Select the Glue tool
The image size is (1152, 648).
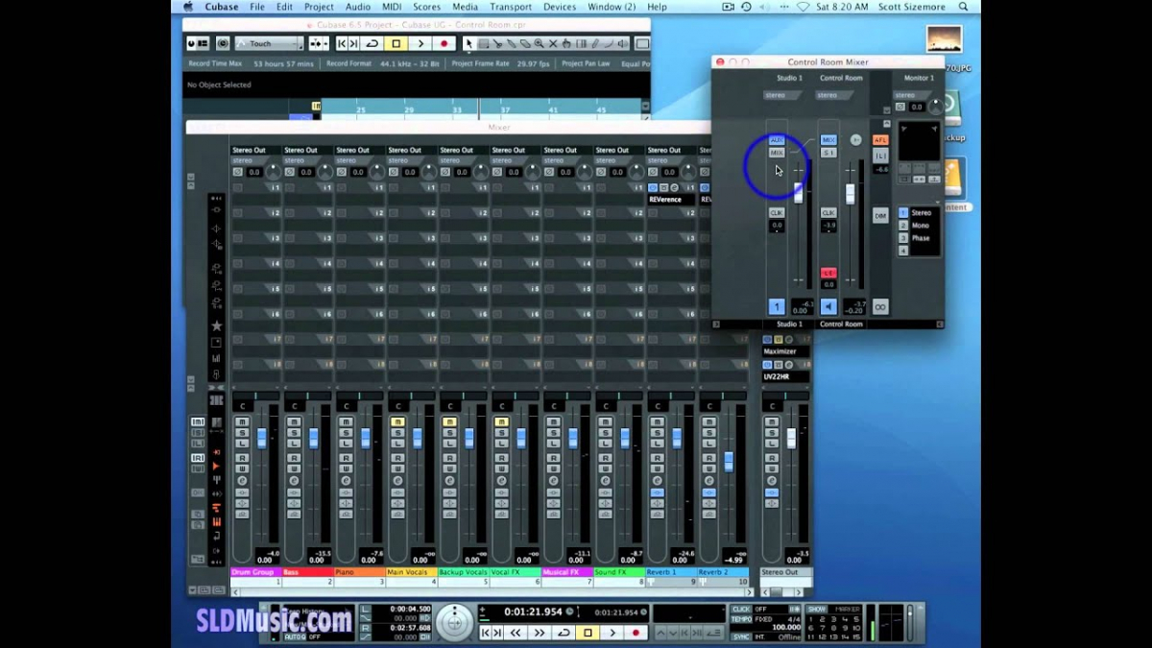(x=511, y=44)
